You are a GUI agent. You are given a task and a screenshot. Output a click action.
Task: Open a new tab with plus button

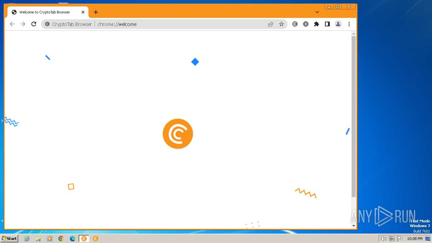[x=96, y=12]
